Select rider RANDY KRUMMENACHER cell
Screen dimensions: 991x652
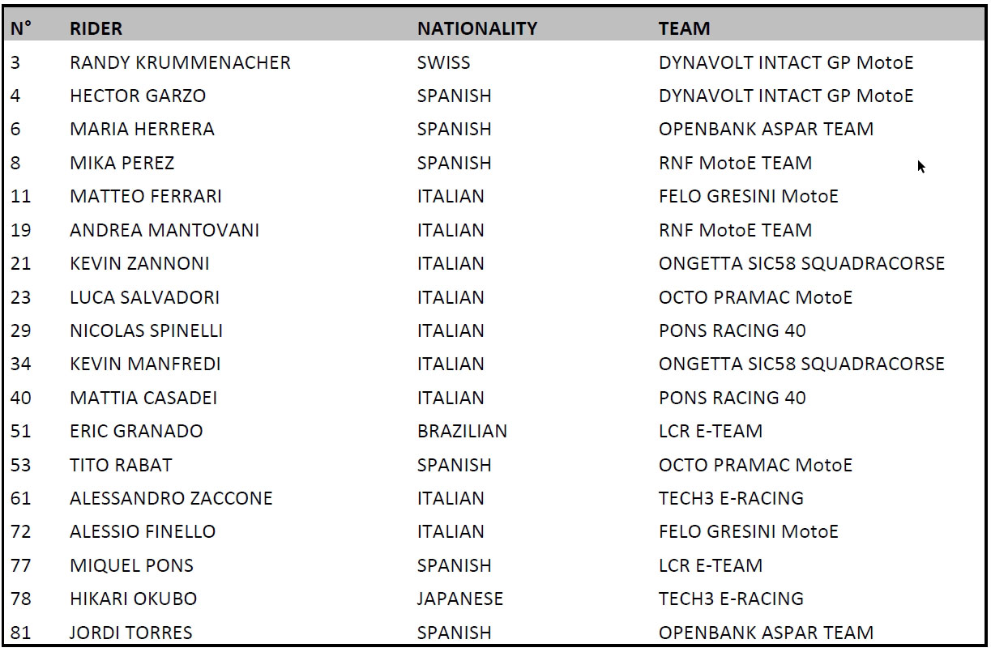(180, 62)
